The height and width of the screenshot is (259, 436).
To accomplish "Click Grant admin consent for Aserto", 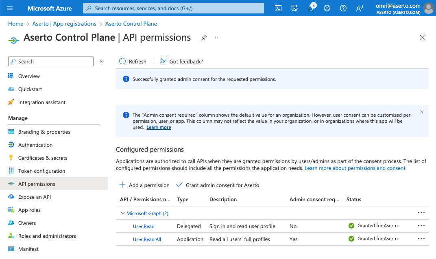I will tap(218, 185).
